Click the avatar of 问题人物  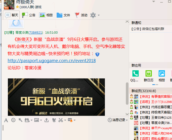pyautogui.click(x=136, y=133)
